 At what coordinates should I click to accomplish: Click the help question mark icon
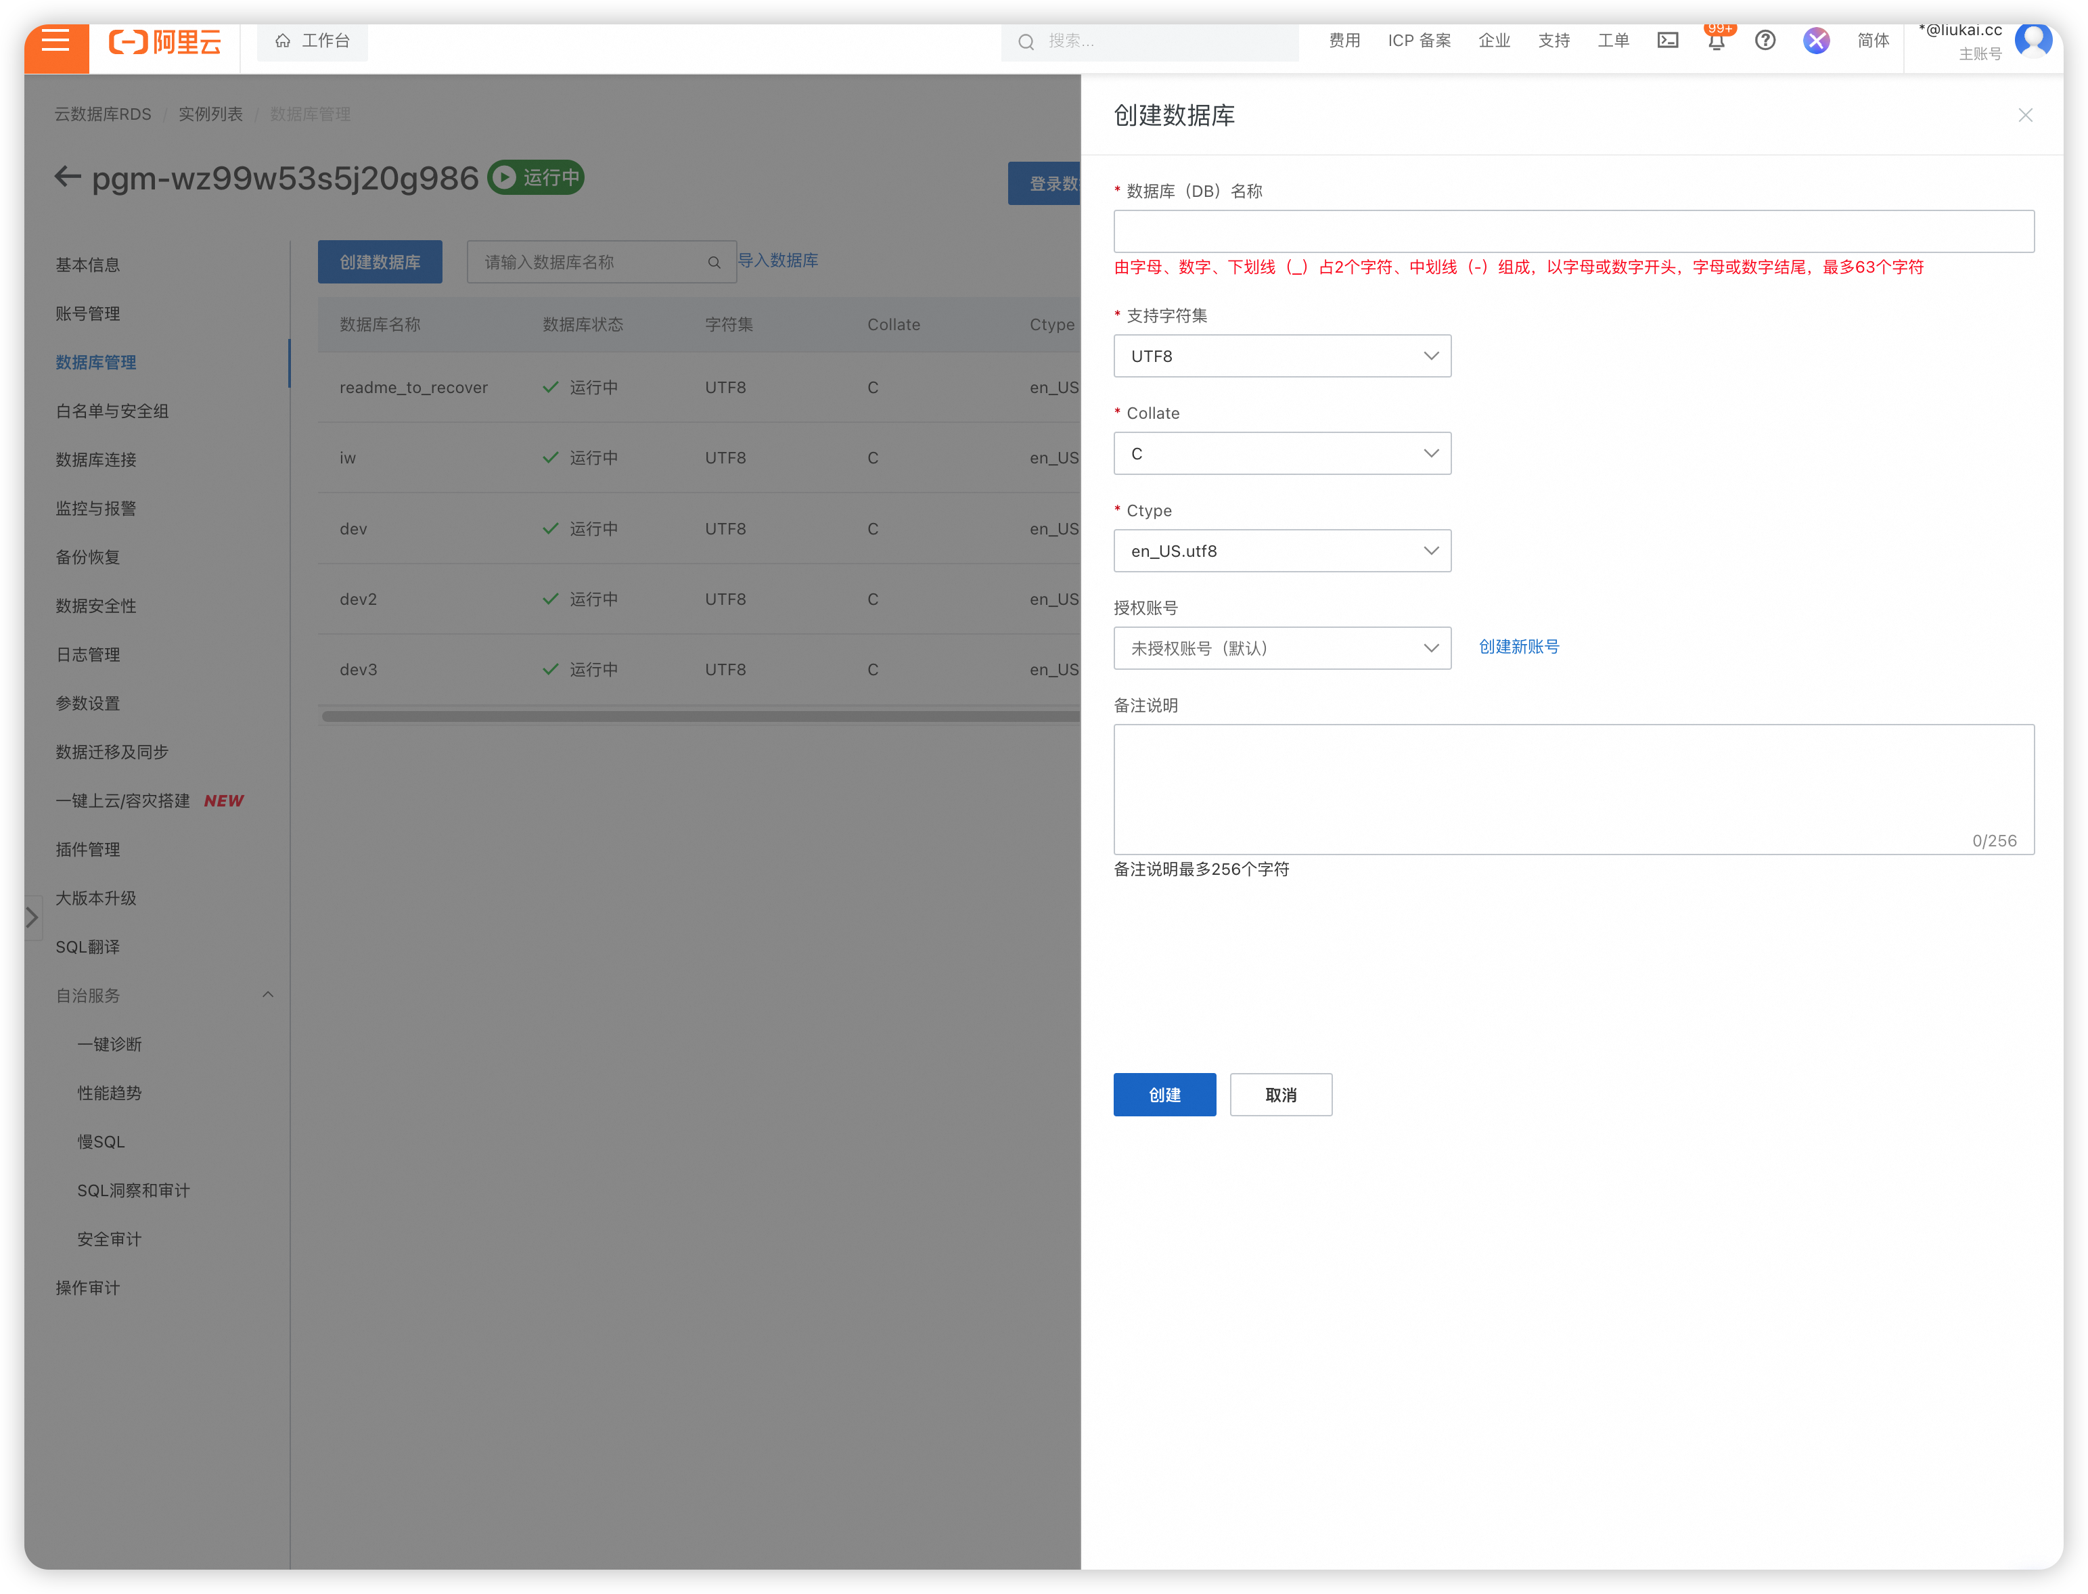point(1765,41)
